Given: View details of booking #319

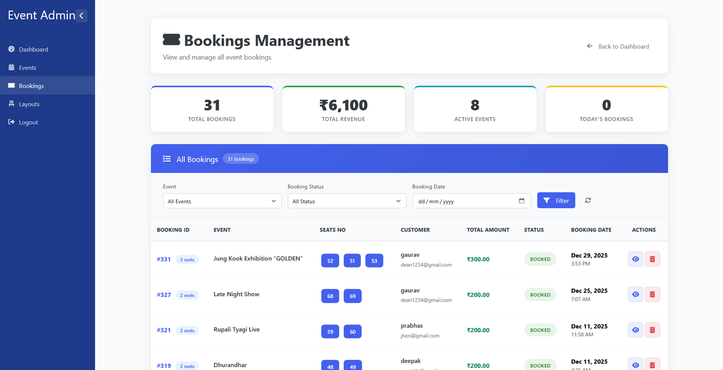Looking at the screenshot, I should click(x=635, y=365).
